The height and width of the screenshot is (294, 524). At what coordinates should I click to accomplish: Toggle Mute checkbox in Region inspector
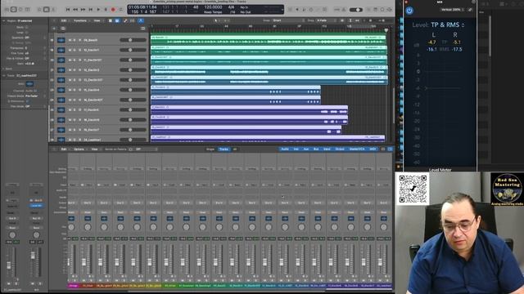[x=27, y=27]
